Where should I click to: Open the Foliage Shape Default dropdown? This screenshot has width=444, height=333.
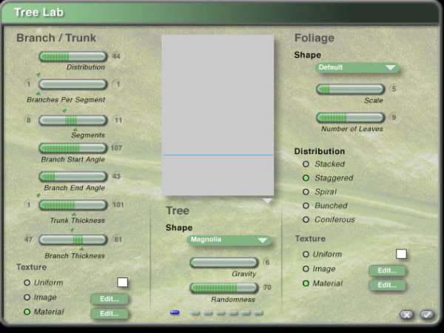(x=357, y=67)
